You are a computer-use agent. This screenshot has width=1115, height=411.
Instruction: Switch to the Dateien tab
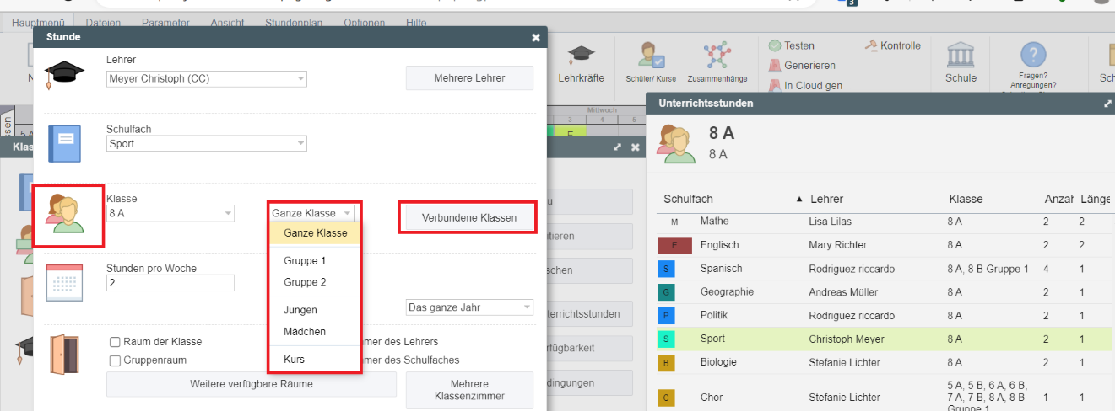point(103,23)
